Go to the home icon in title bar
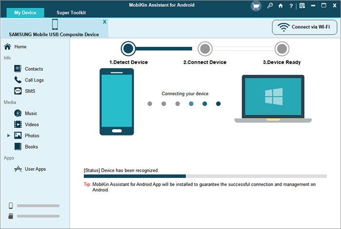Image resolution: width=341 pixels, height=229 pixels. (281, 6)
